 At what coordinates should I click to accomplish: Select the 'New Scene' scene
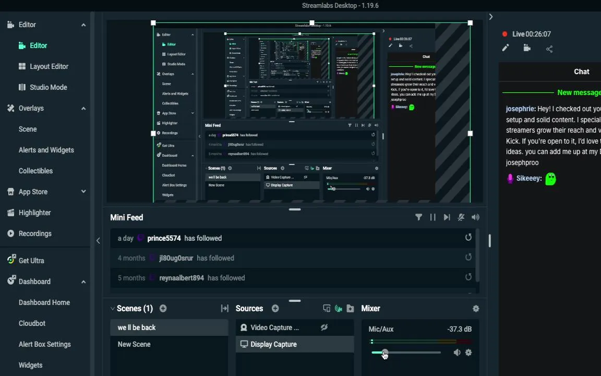[169, 344]
